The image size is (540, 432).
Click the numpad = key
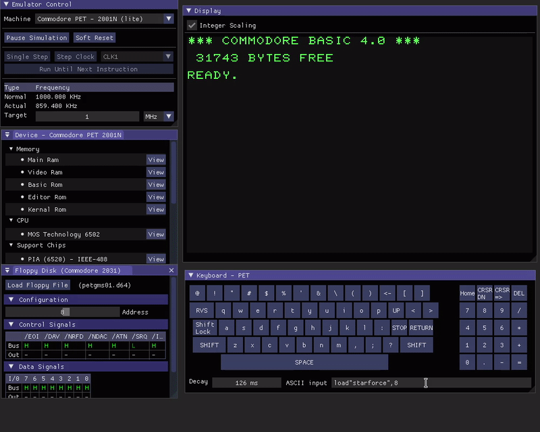519,362
